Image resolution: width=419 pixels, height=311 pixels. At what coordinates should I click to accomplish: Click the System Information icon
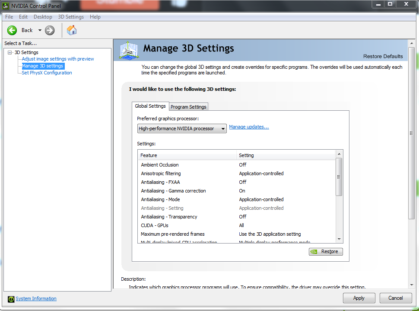pos(11,299)
